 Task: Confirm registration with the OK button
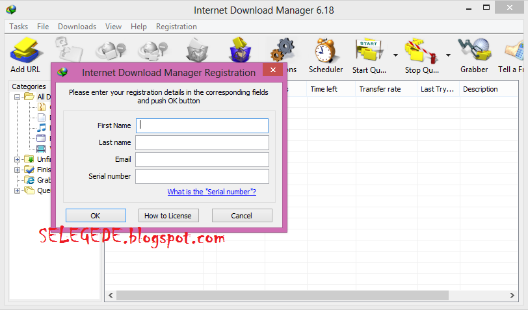click(x=96, y=215)
